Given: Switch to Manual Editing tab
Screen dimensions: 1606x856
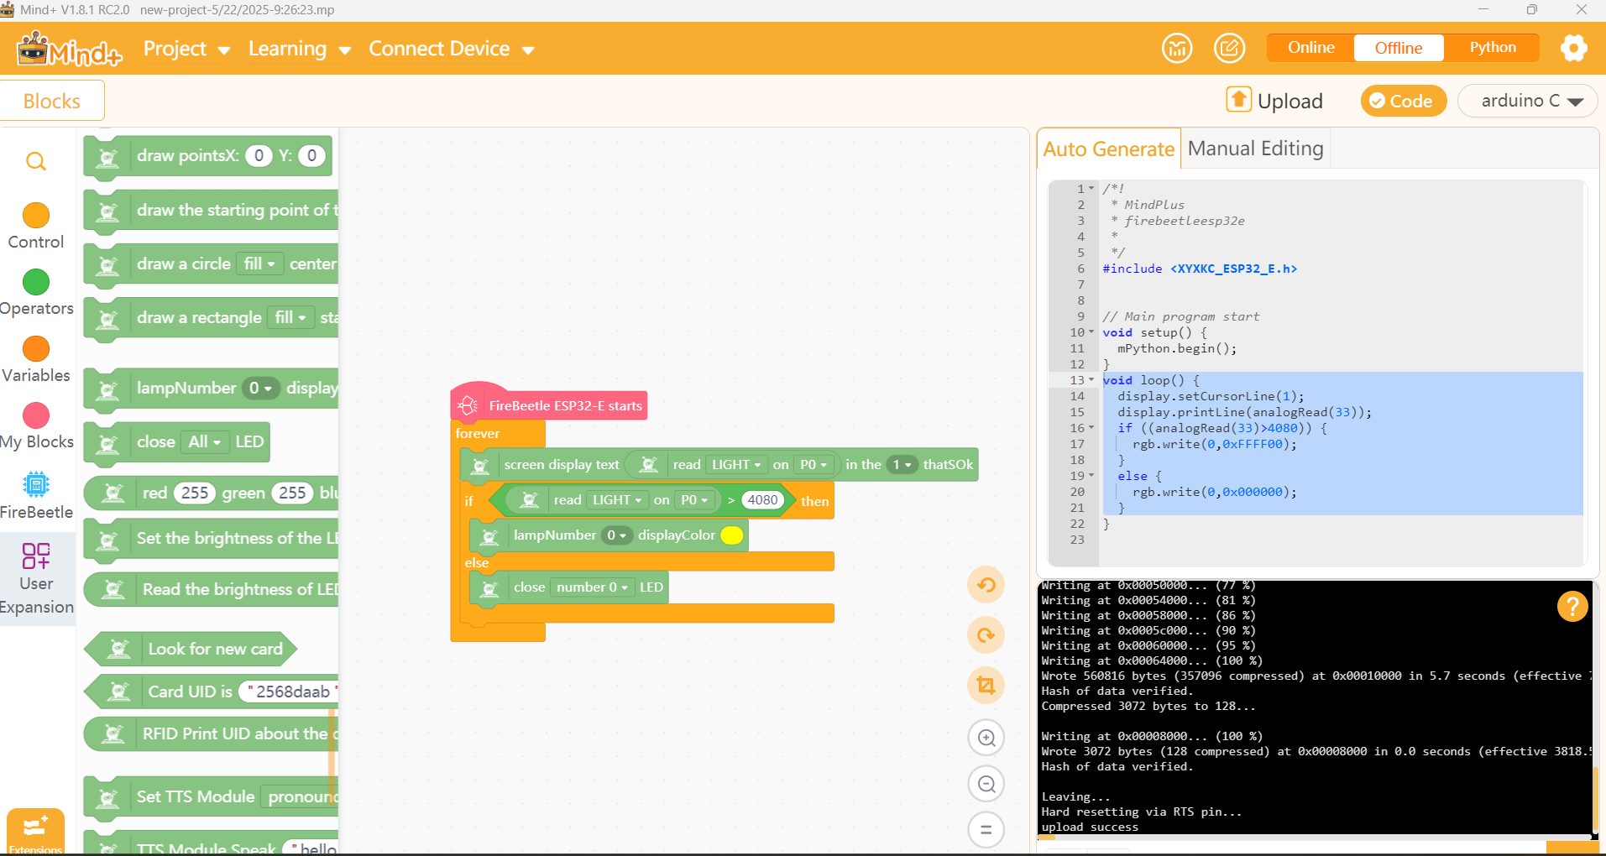Looking at the screenshot, I should click(x=1255, y=149).
